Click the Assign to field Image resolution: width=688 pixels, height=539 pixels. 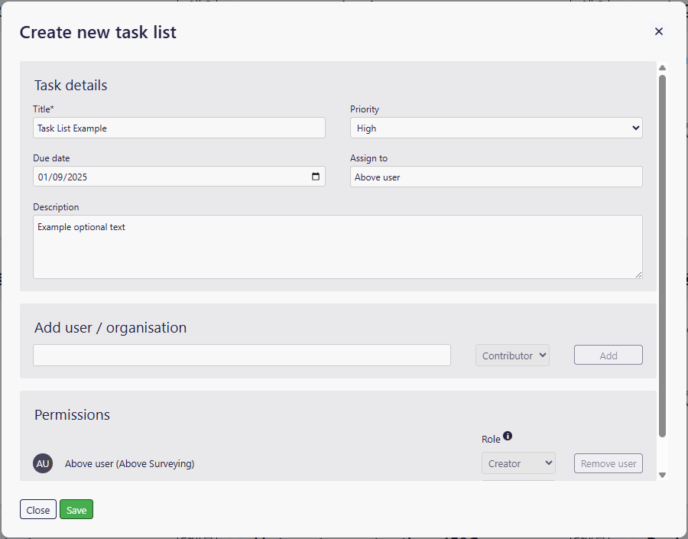496,177
